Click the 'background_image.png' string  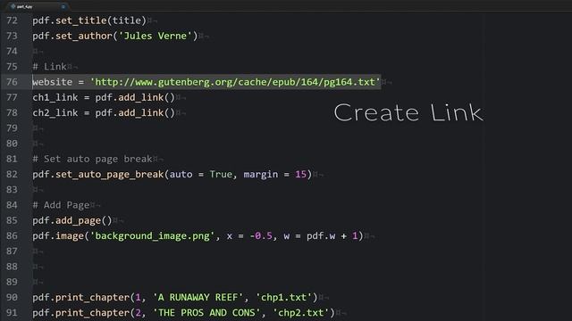pyautogui.click(x=153, y=235)
